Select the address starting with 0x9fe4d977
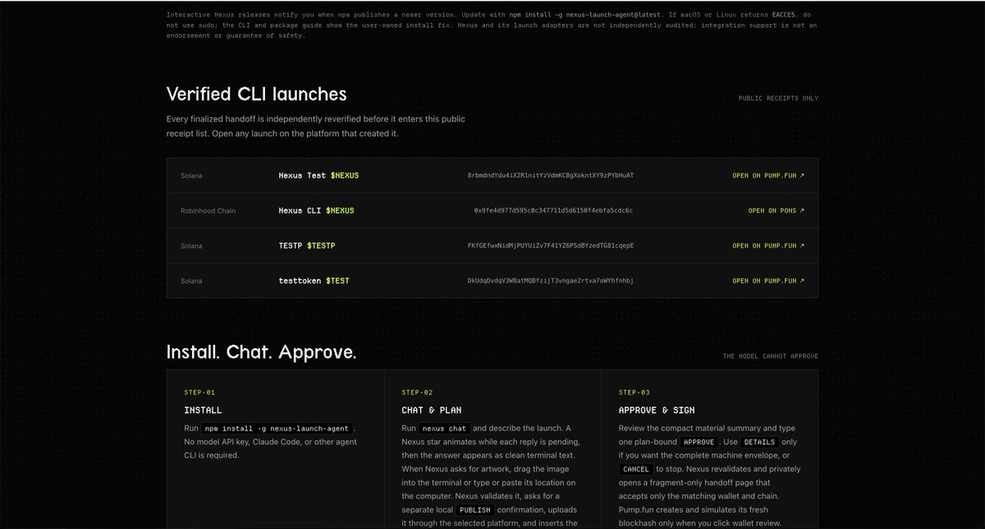 click(553, 211)
